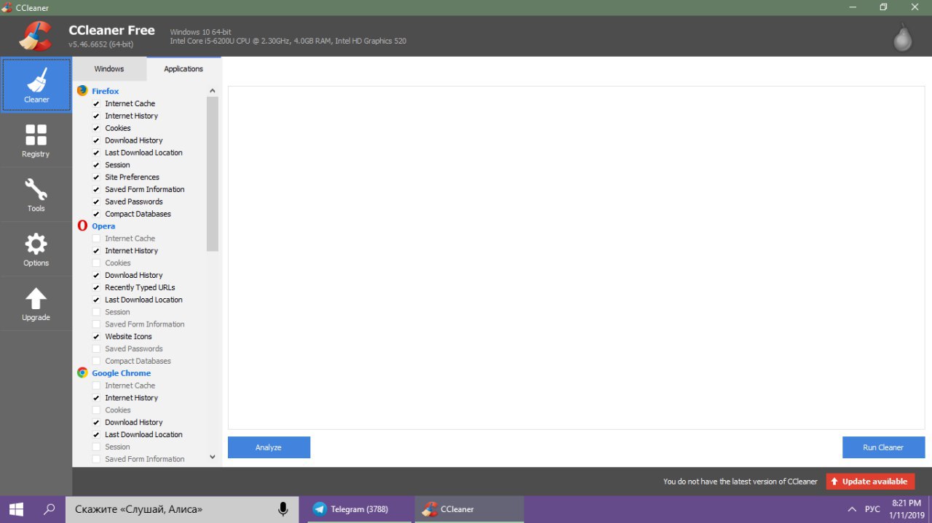Switch to the Windows tab
The height and width of the screenshot is (523, 932).
109,69
